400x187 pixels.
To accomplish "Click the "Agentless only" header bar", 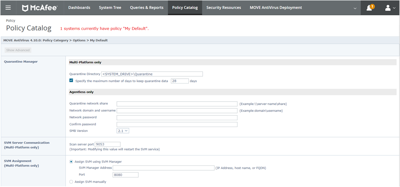I will pyautogui.click(x=232, y=92).
